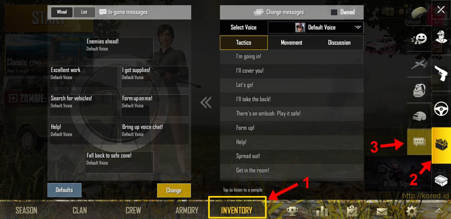Image resolution: width=451 pixels, height=219 pixels.
Task: Select the airplane finish icon
Action: click(x=419, y=64)
